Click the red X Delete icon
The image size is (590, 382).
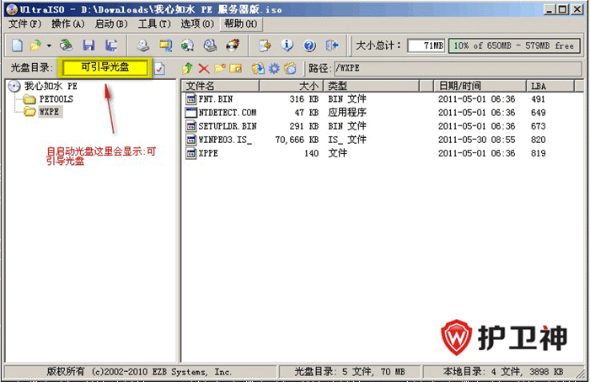pos(204,68)
